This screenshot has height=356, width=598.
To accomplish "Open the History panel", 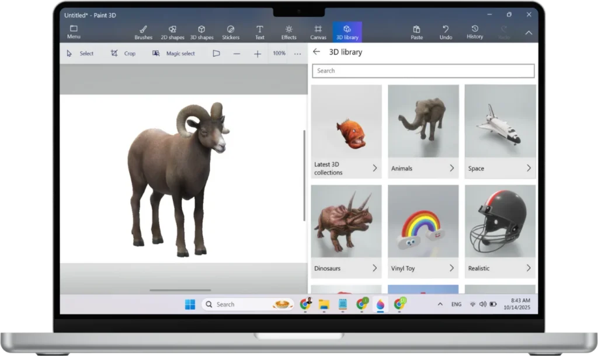I will tap(475, 32).
